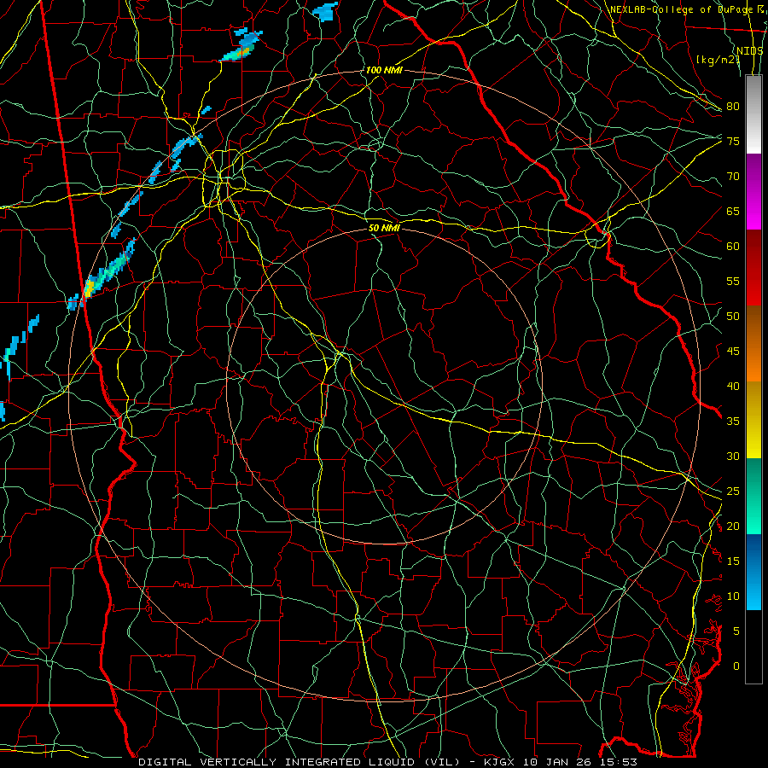Click the 70 value on the legend
This screenshot has height=768, width=768.
point(733,177)
